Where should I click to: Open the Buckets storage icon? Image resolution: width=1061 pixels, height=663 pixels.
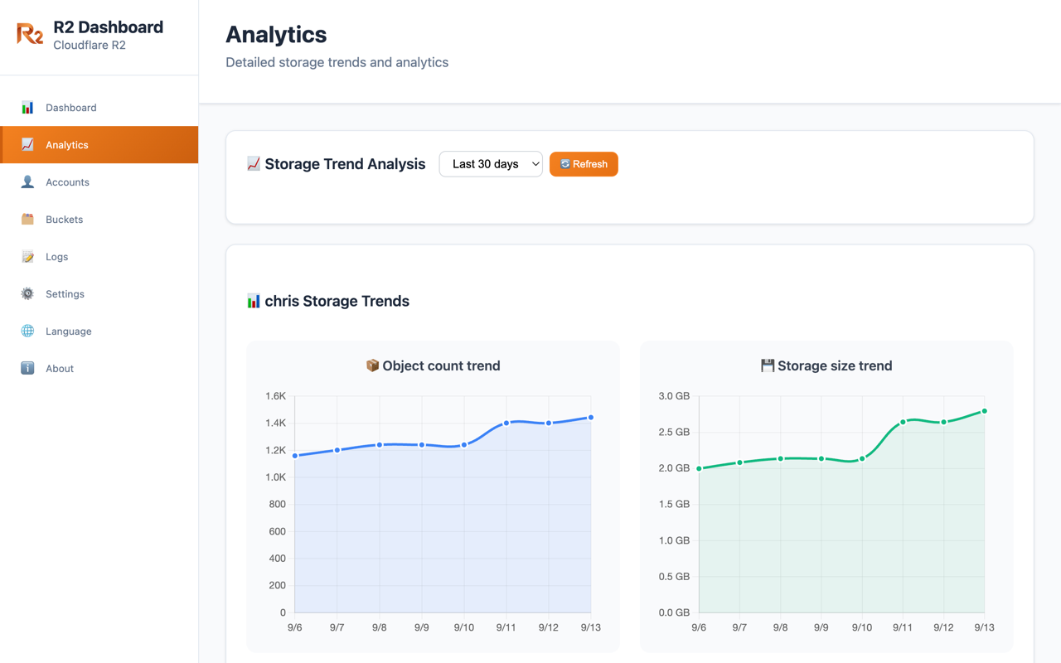pyautogui.click(x=27, y=219)
